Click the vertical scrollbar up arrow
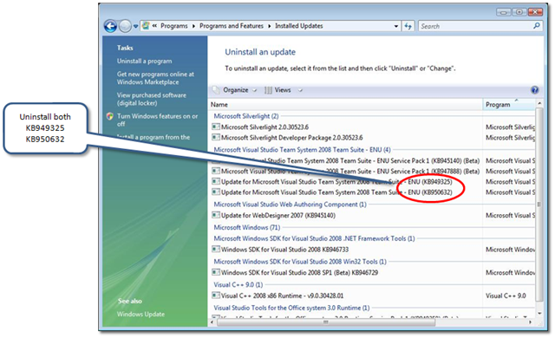 tap(539, 104)
